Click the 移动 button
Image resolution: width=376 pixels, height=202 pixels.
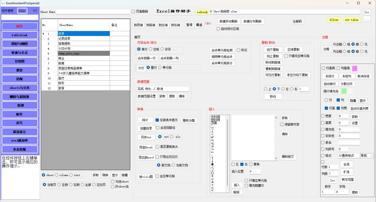click(x=273, y=96)
